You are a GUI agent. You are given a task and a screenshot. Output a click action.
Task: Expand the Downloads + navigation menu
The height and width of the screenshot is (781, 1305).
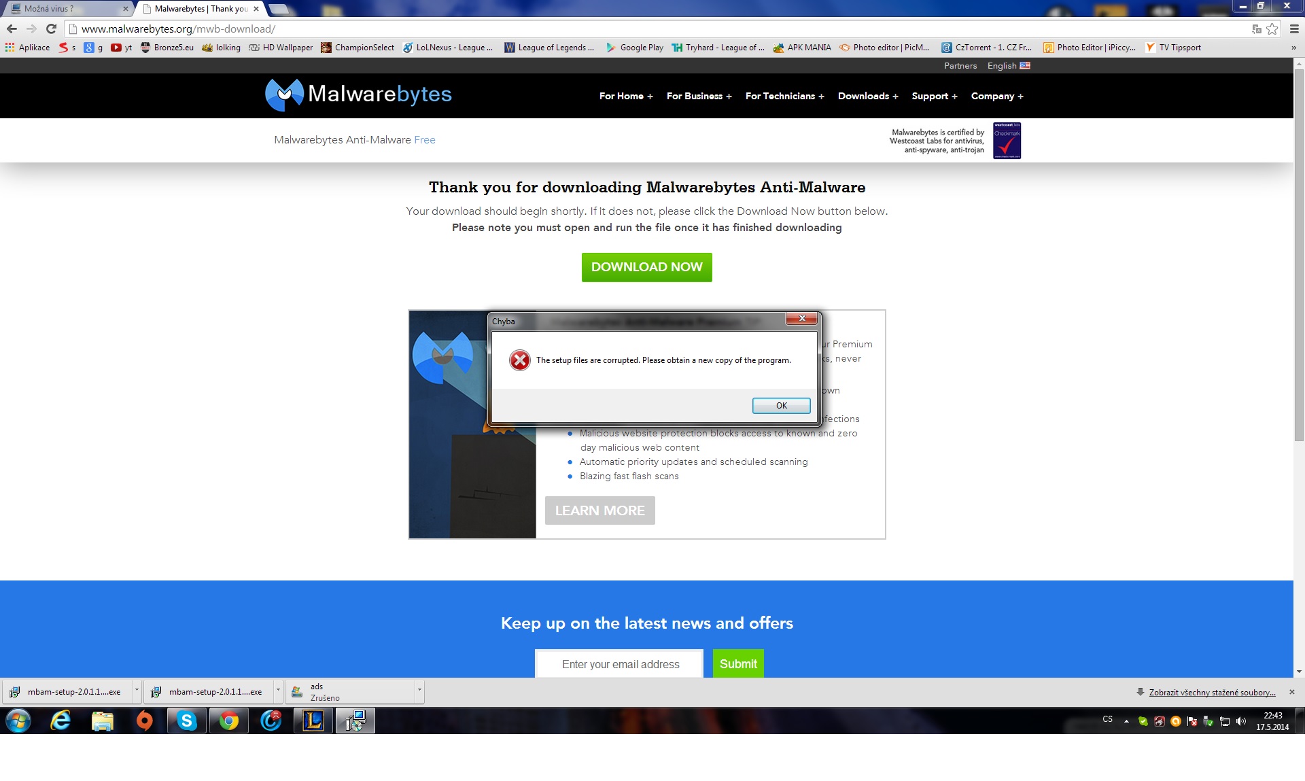pyautogui.click(x=867, y=96)
